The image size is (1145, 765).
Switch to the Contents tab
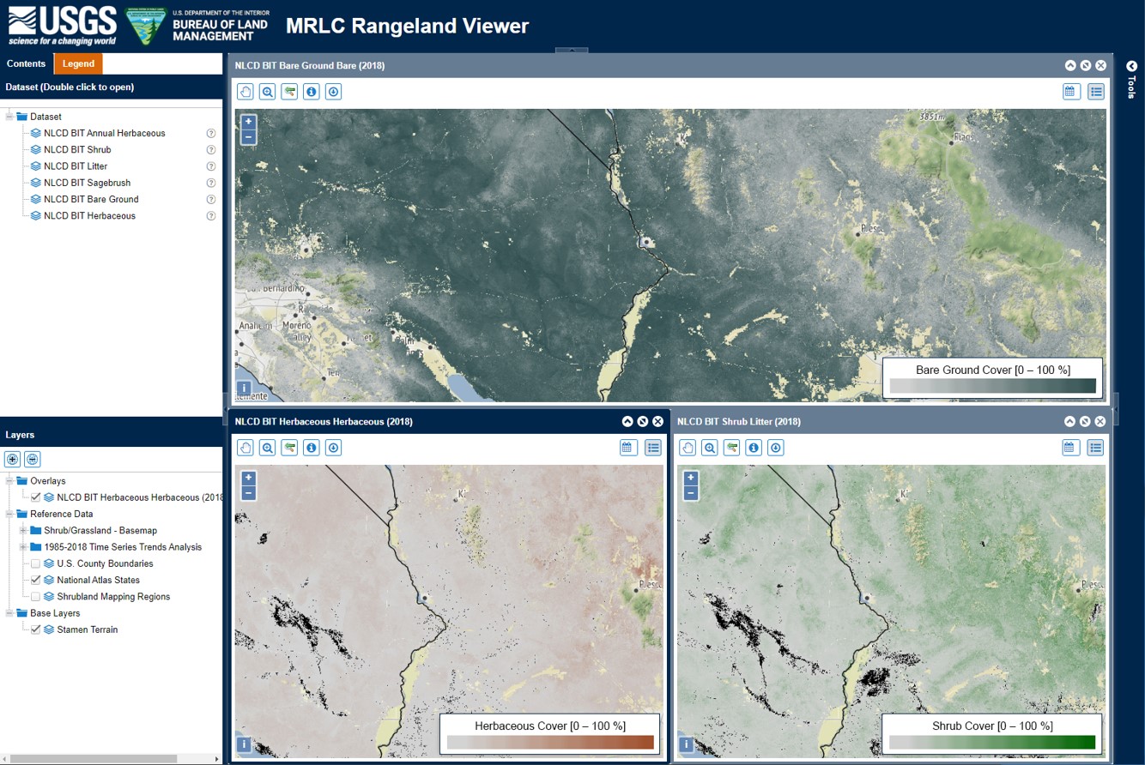click(x=26, y=63)
